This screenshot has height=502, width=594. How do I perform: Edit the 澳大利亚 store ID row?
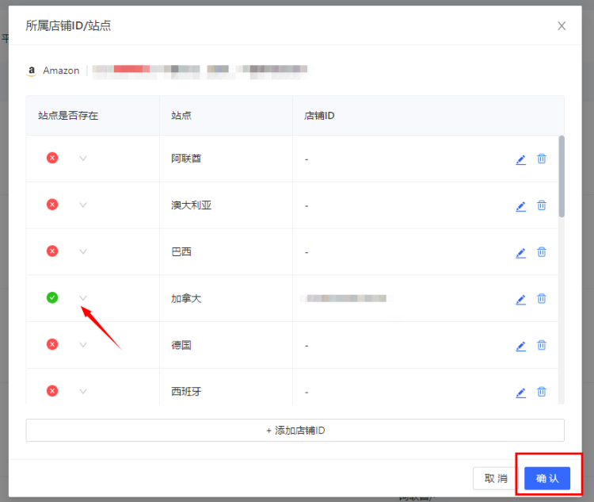point(521,206)
